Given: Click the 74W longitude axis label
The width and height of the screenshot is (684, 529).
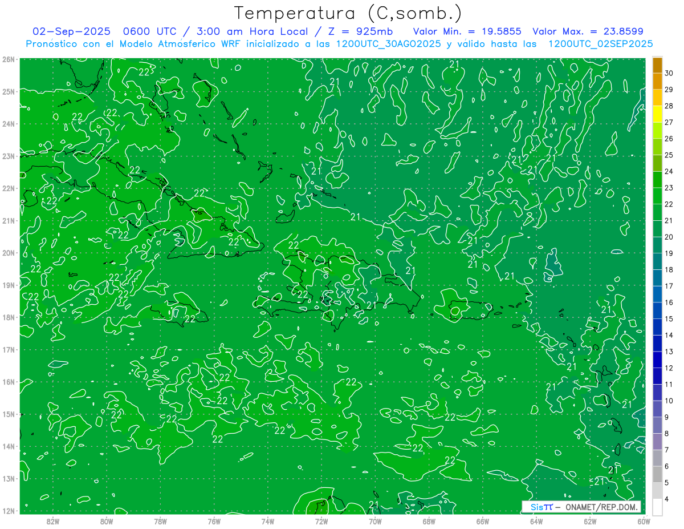Looking at the screenshot, I should coord(267,520).
